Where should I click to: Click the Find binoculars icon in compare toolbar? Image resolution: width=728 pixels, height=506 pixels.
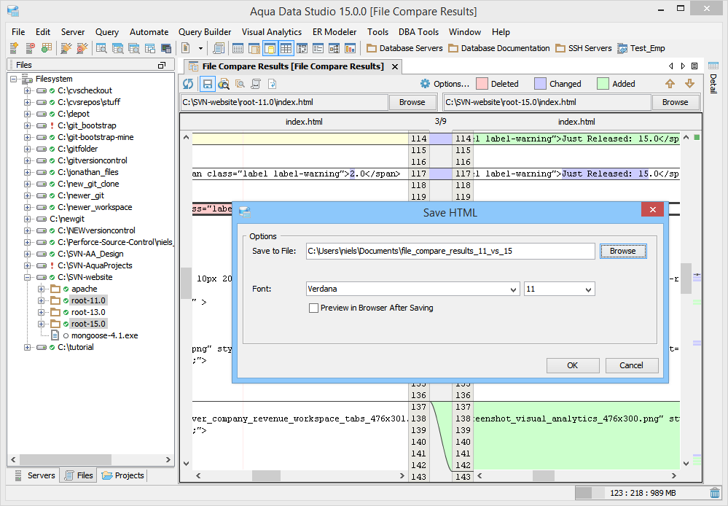[224, 84]
